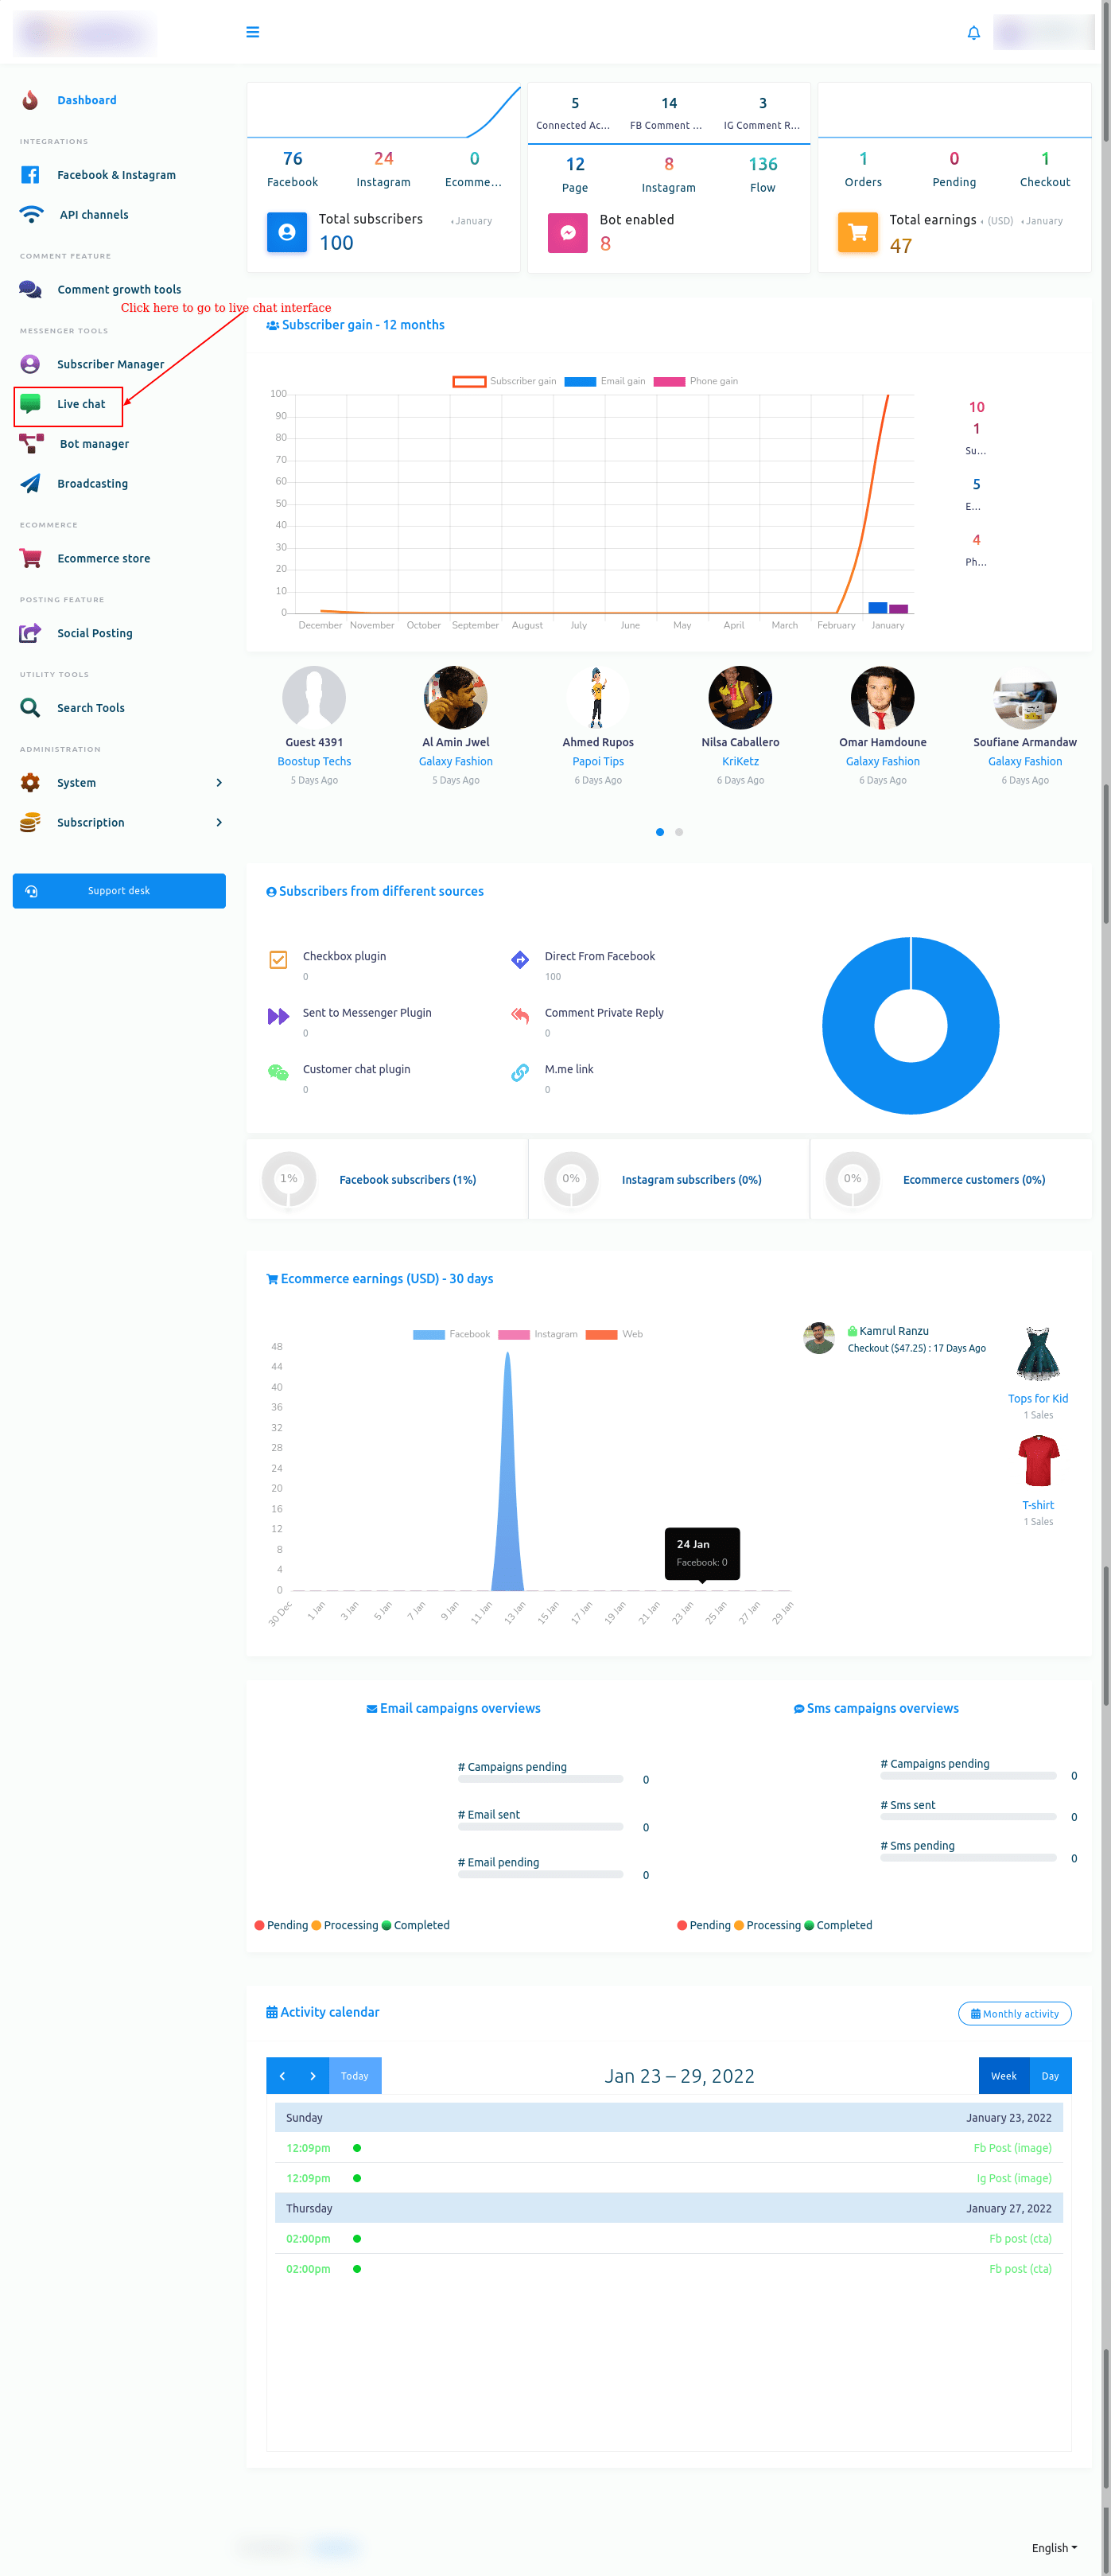Select Dashboard in the sidebar

click(x=86, y=100)
